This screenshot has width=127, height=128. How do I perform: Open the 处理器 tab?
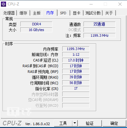pyautogui.click(x=9, y=13)
